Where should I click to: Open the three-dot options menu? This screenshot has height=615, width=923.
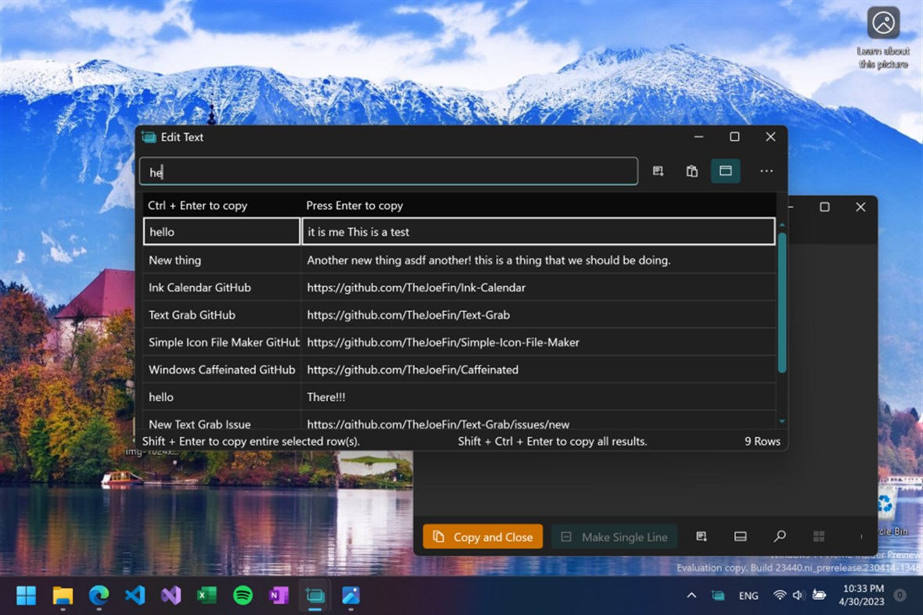pyautogui.click(x=766, y=170)
